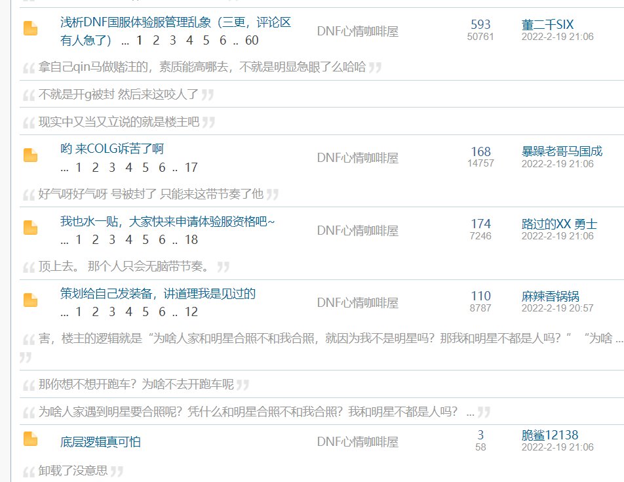Select page 2 of 我也水一贴 thread
624x482 pixels.
96,239
